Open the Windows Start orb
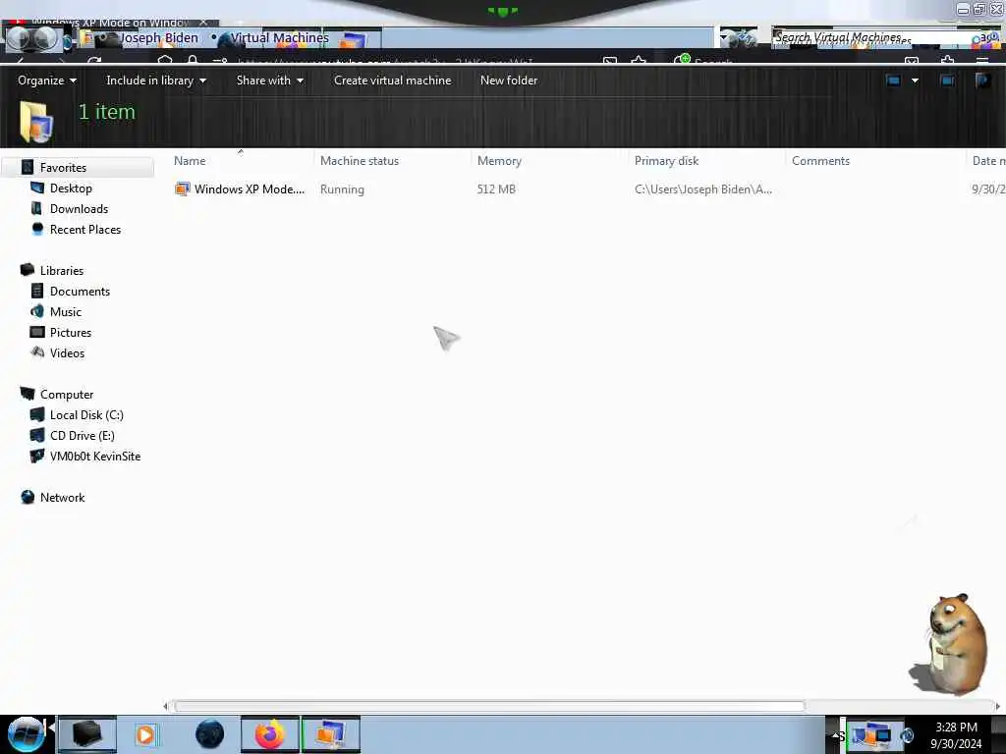The image size is (1006, 754). pyautogui.click(x=26, y=734)
